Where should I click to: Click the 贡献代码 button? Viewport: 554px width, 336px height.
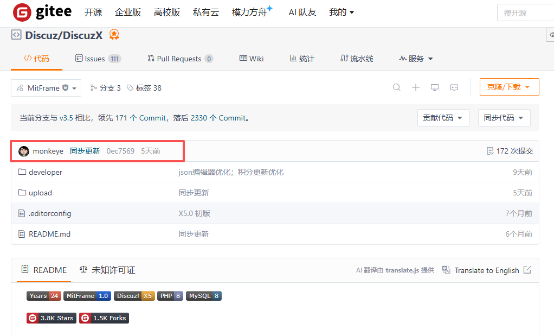tap(443, 118)
